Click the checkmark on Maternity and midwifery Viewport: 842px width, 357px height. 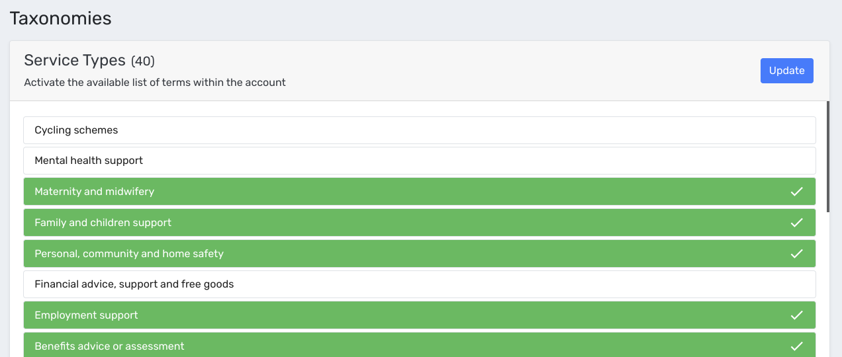click(796, 192)
